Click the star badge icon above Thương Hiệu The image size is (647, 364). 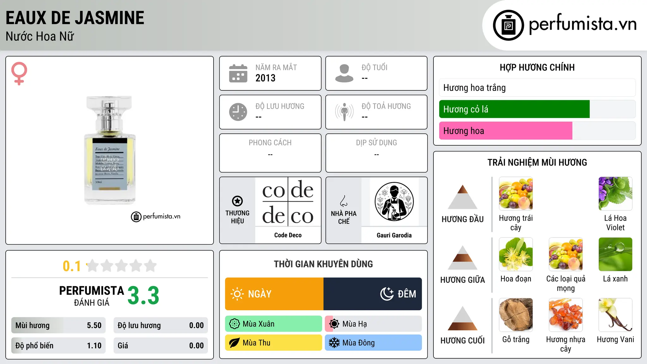coord(238,201)
